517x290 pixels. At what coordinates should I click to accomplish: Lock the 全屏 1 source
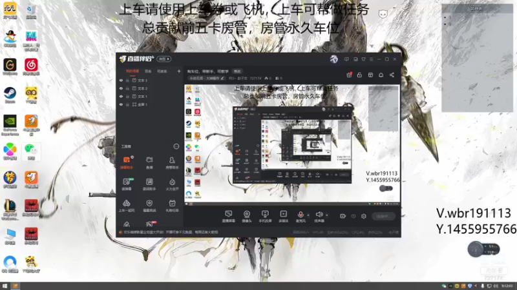tap(127, 104)
